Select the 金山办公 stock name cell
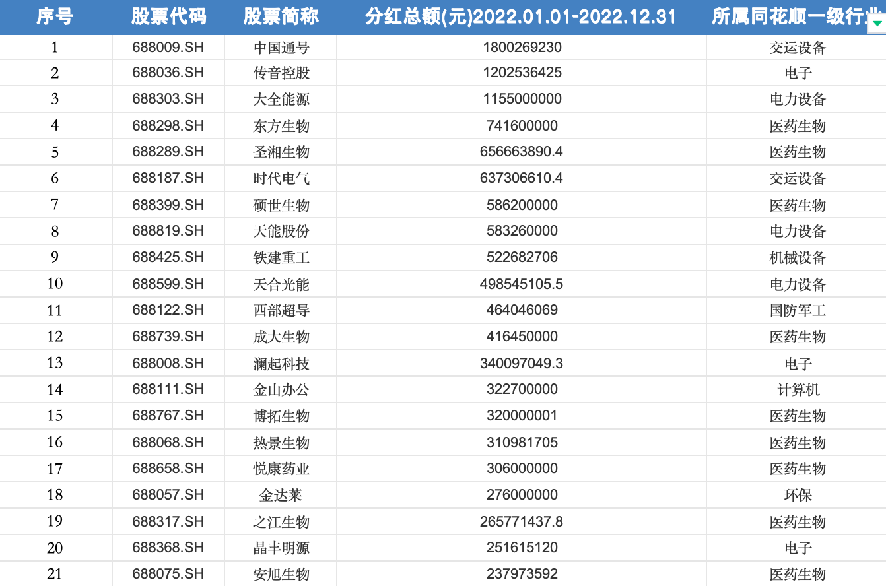This screenshot has height=586, width=886. 281,389
